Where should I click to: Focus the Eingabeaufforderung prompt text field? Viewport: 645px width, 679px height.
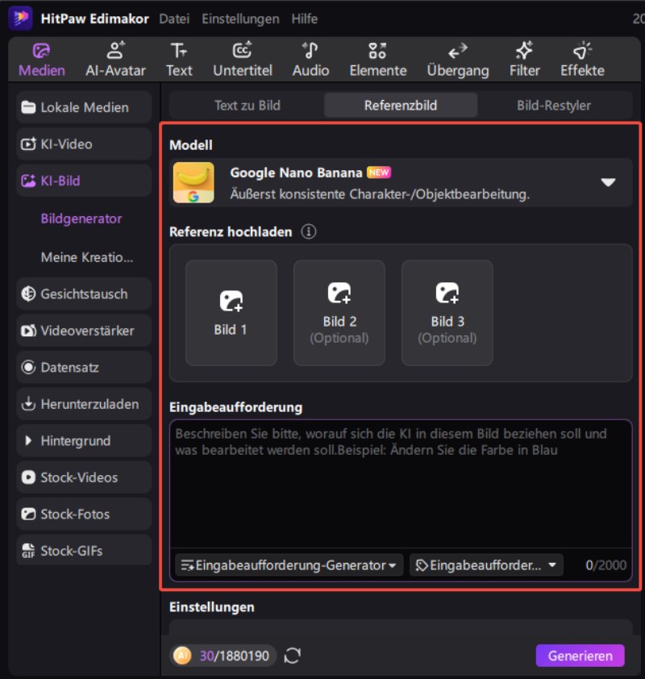click(x=401, y=484)
